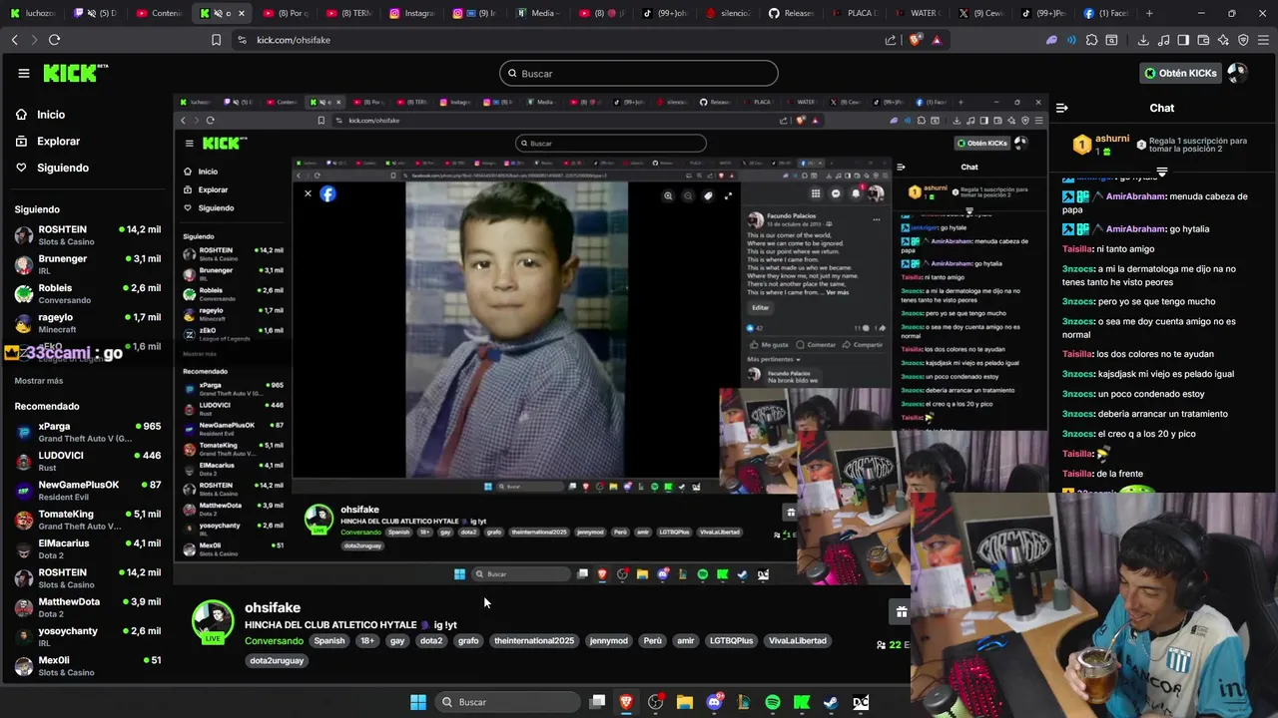This screenshot has height=718, width=1278.
Task: Open the Kick hamburger menu
Action: (24, 73)
